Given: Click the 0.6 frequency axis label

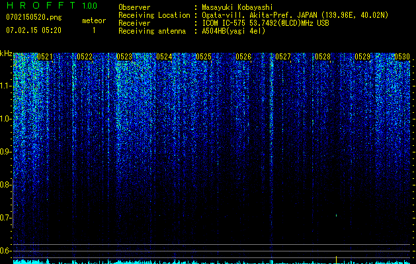Looking at the screenshot, I should point(5,251).
